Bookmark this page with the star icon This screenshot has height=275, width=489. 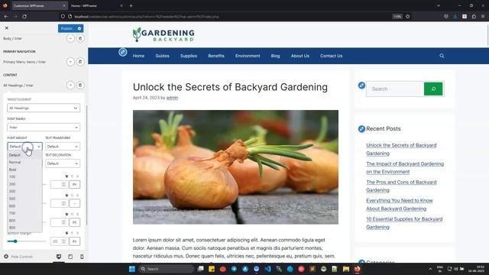click(407, 17)
